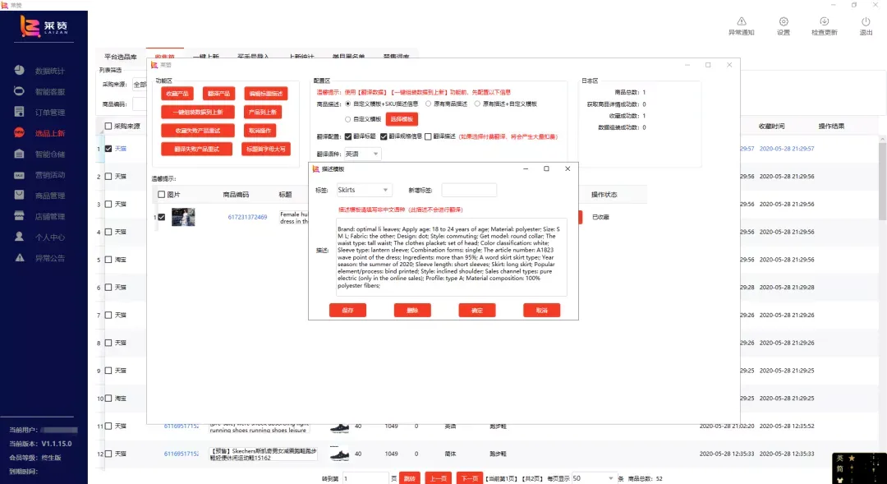Click the 新增标签 input field

[x=469, y=190]
